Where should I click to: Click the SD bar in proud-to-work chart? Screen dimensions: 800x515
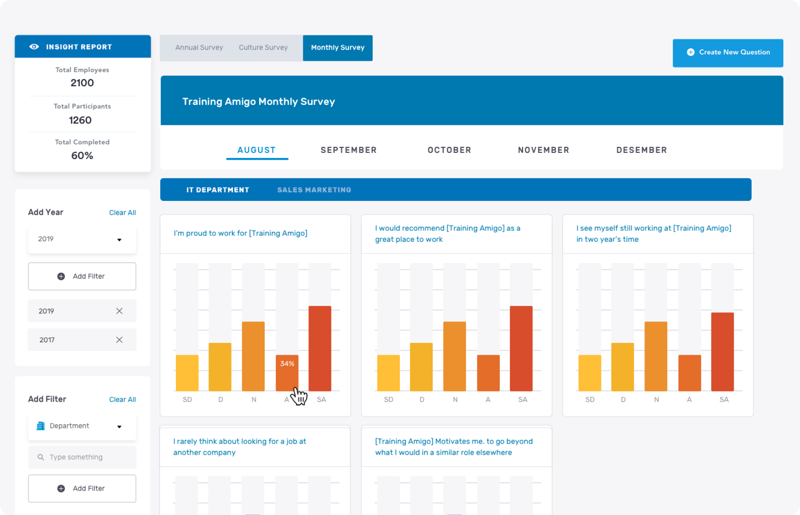[x=187, y=373]
